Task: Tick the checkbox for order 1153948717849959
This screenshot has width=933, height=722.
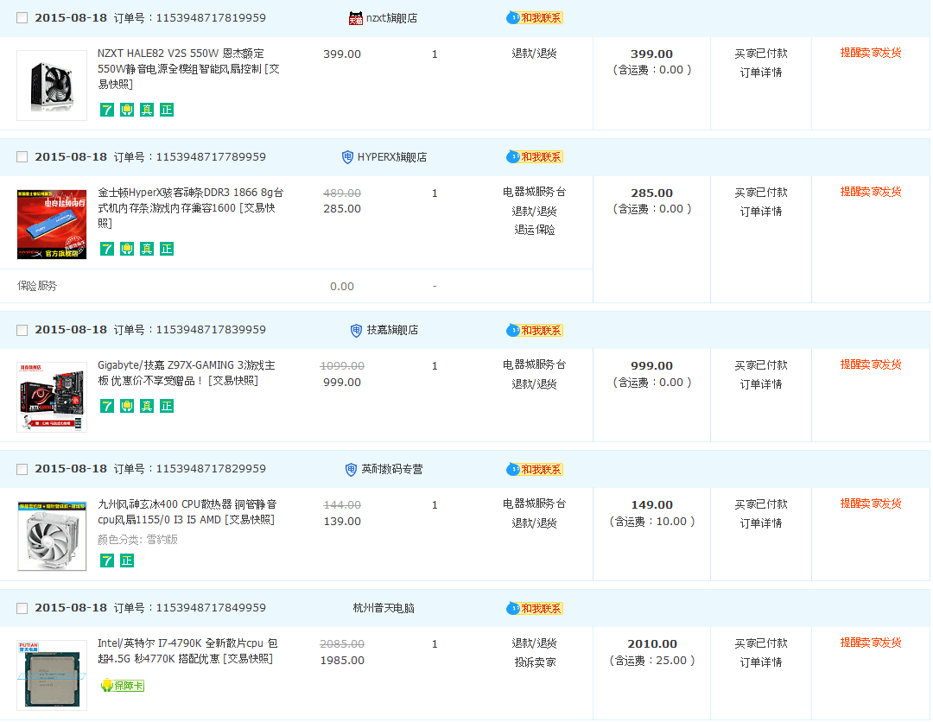Action: [x=22, y=608]
